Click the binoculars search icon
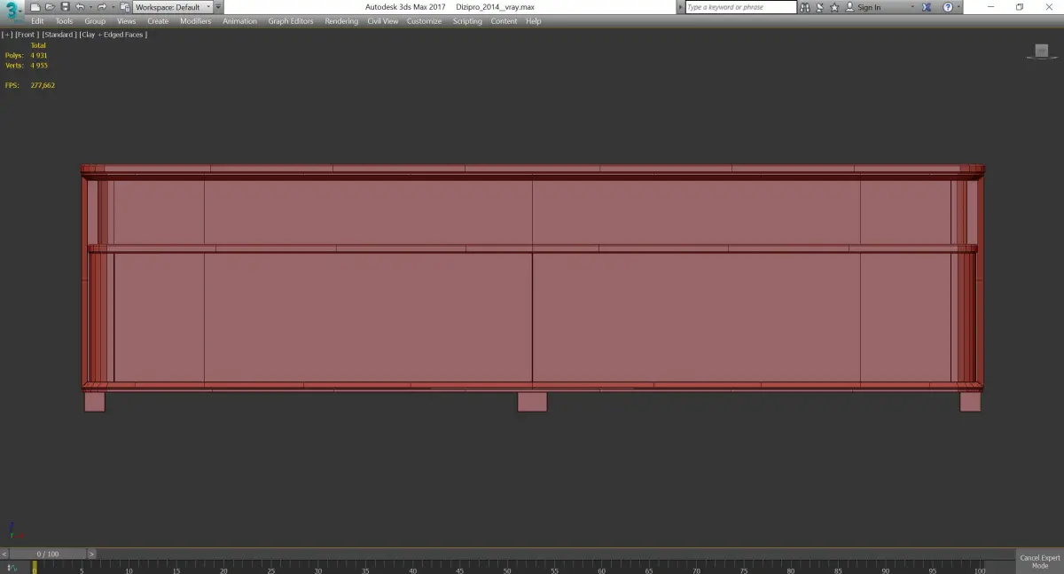The image size is (1064, 574). pyautogui.click(x=804, y=7)
